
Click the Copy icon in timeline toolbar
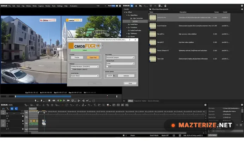(48, 105)
